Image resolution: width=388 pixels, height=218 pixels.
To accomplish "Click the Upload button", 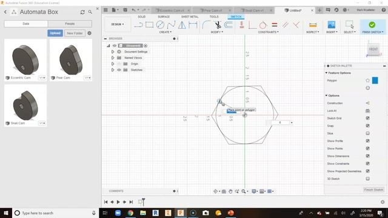I will pos(55,33).
